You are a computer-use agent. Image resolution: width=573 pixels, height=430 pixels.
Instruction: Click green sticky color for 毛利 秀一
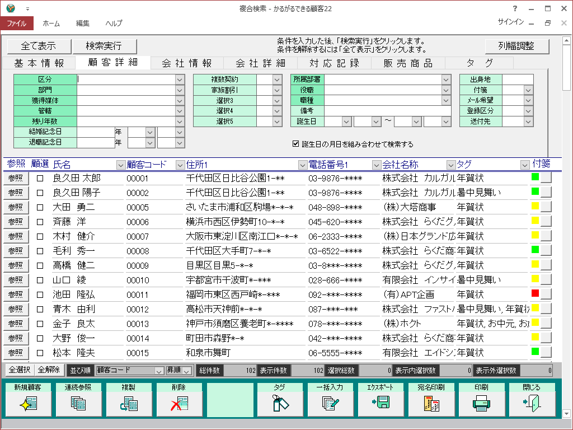coord(535,249)
